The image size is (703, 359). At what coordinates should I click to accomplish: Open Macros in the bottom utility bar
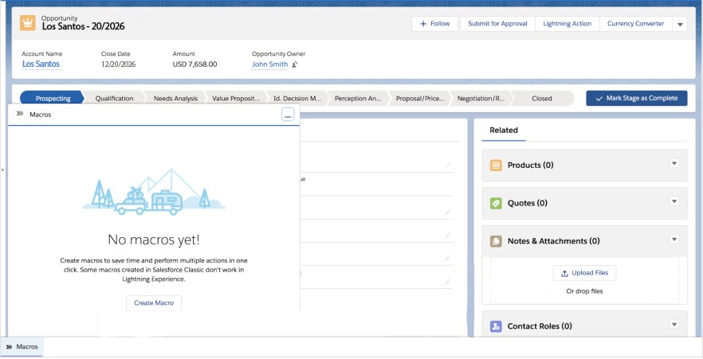point(22,347)
